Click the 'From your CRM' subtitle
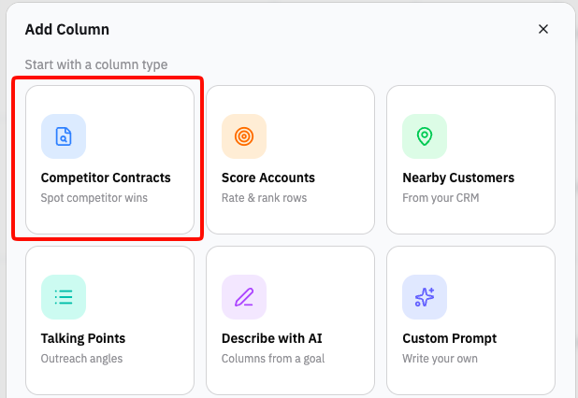 click(x=441, y=198)
